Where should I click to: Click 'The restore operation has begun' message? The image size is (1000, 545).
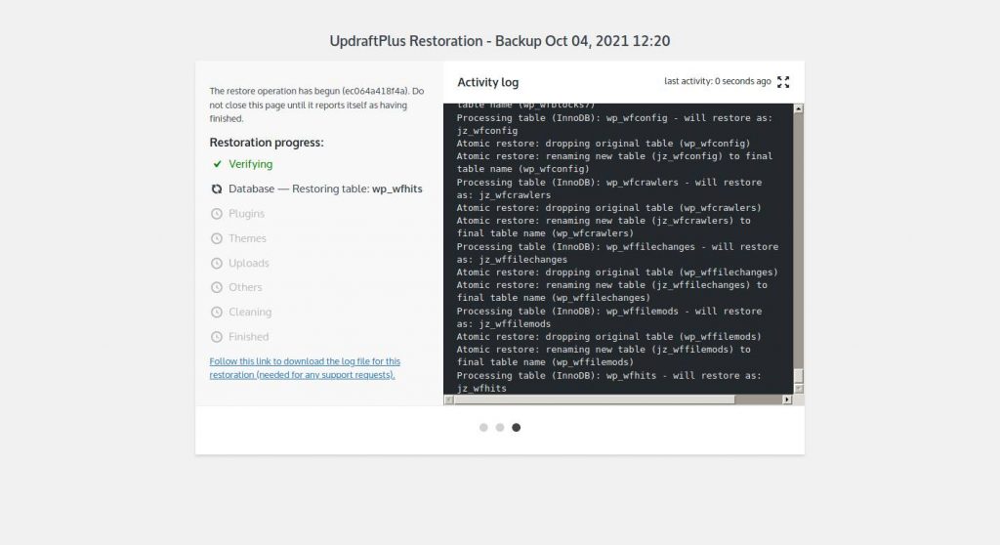[316, 105]
